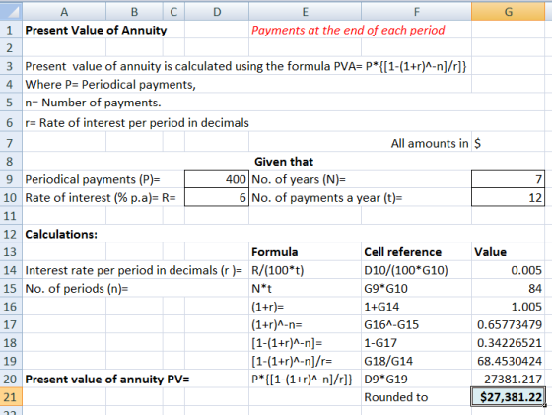Click the '(1+r)=' formula cell
This screenshot has height=415, width=552.
pyautogui.click(x=305, y=307)
